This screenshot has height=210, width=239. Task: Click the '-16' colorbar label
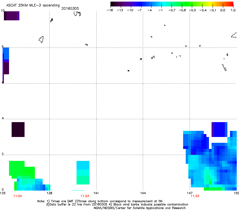[110, 10]
